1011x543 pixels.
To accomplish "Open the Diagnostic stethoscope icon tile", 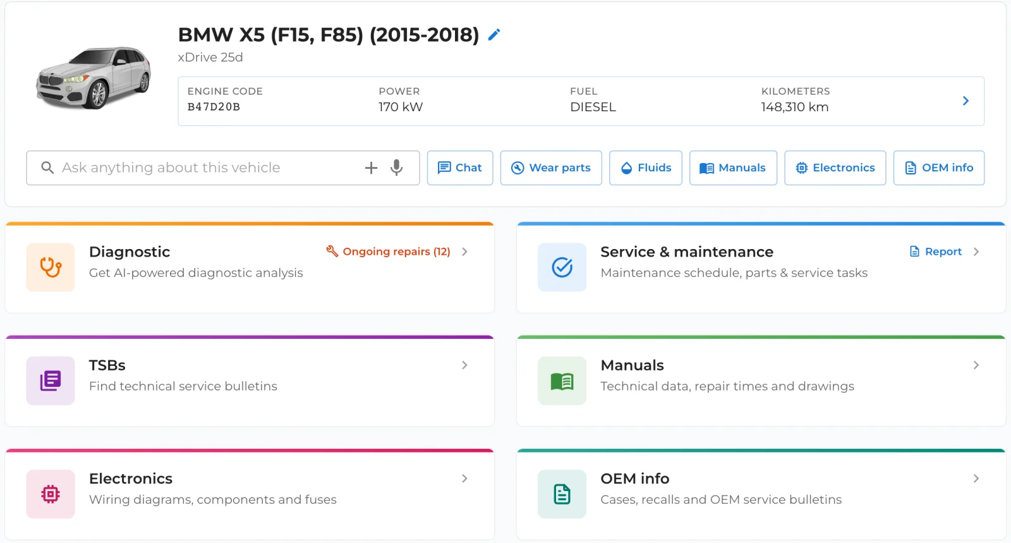I will 51,267.
